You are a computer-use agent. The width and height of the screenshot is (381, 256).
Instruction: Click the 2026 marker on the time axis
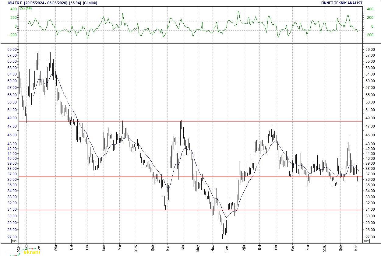324,248
